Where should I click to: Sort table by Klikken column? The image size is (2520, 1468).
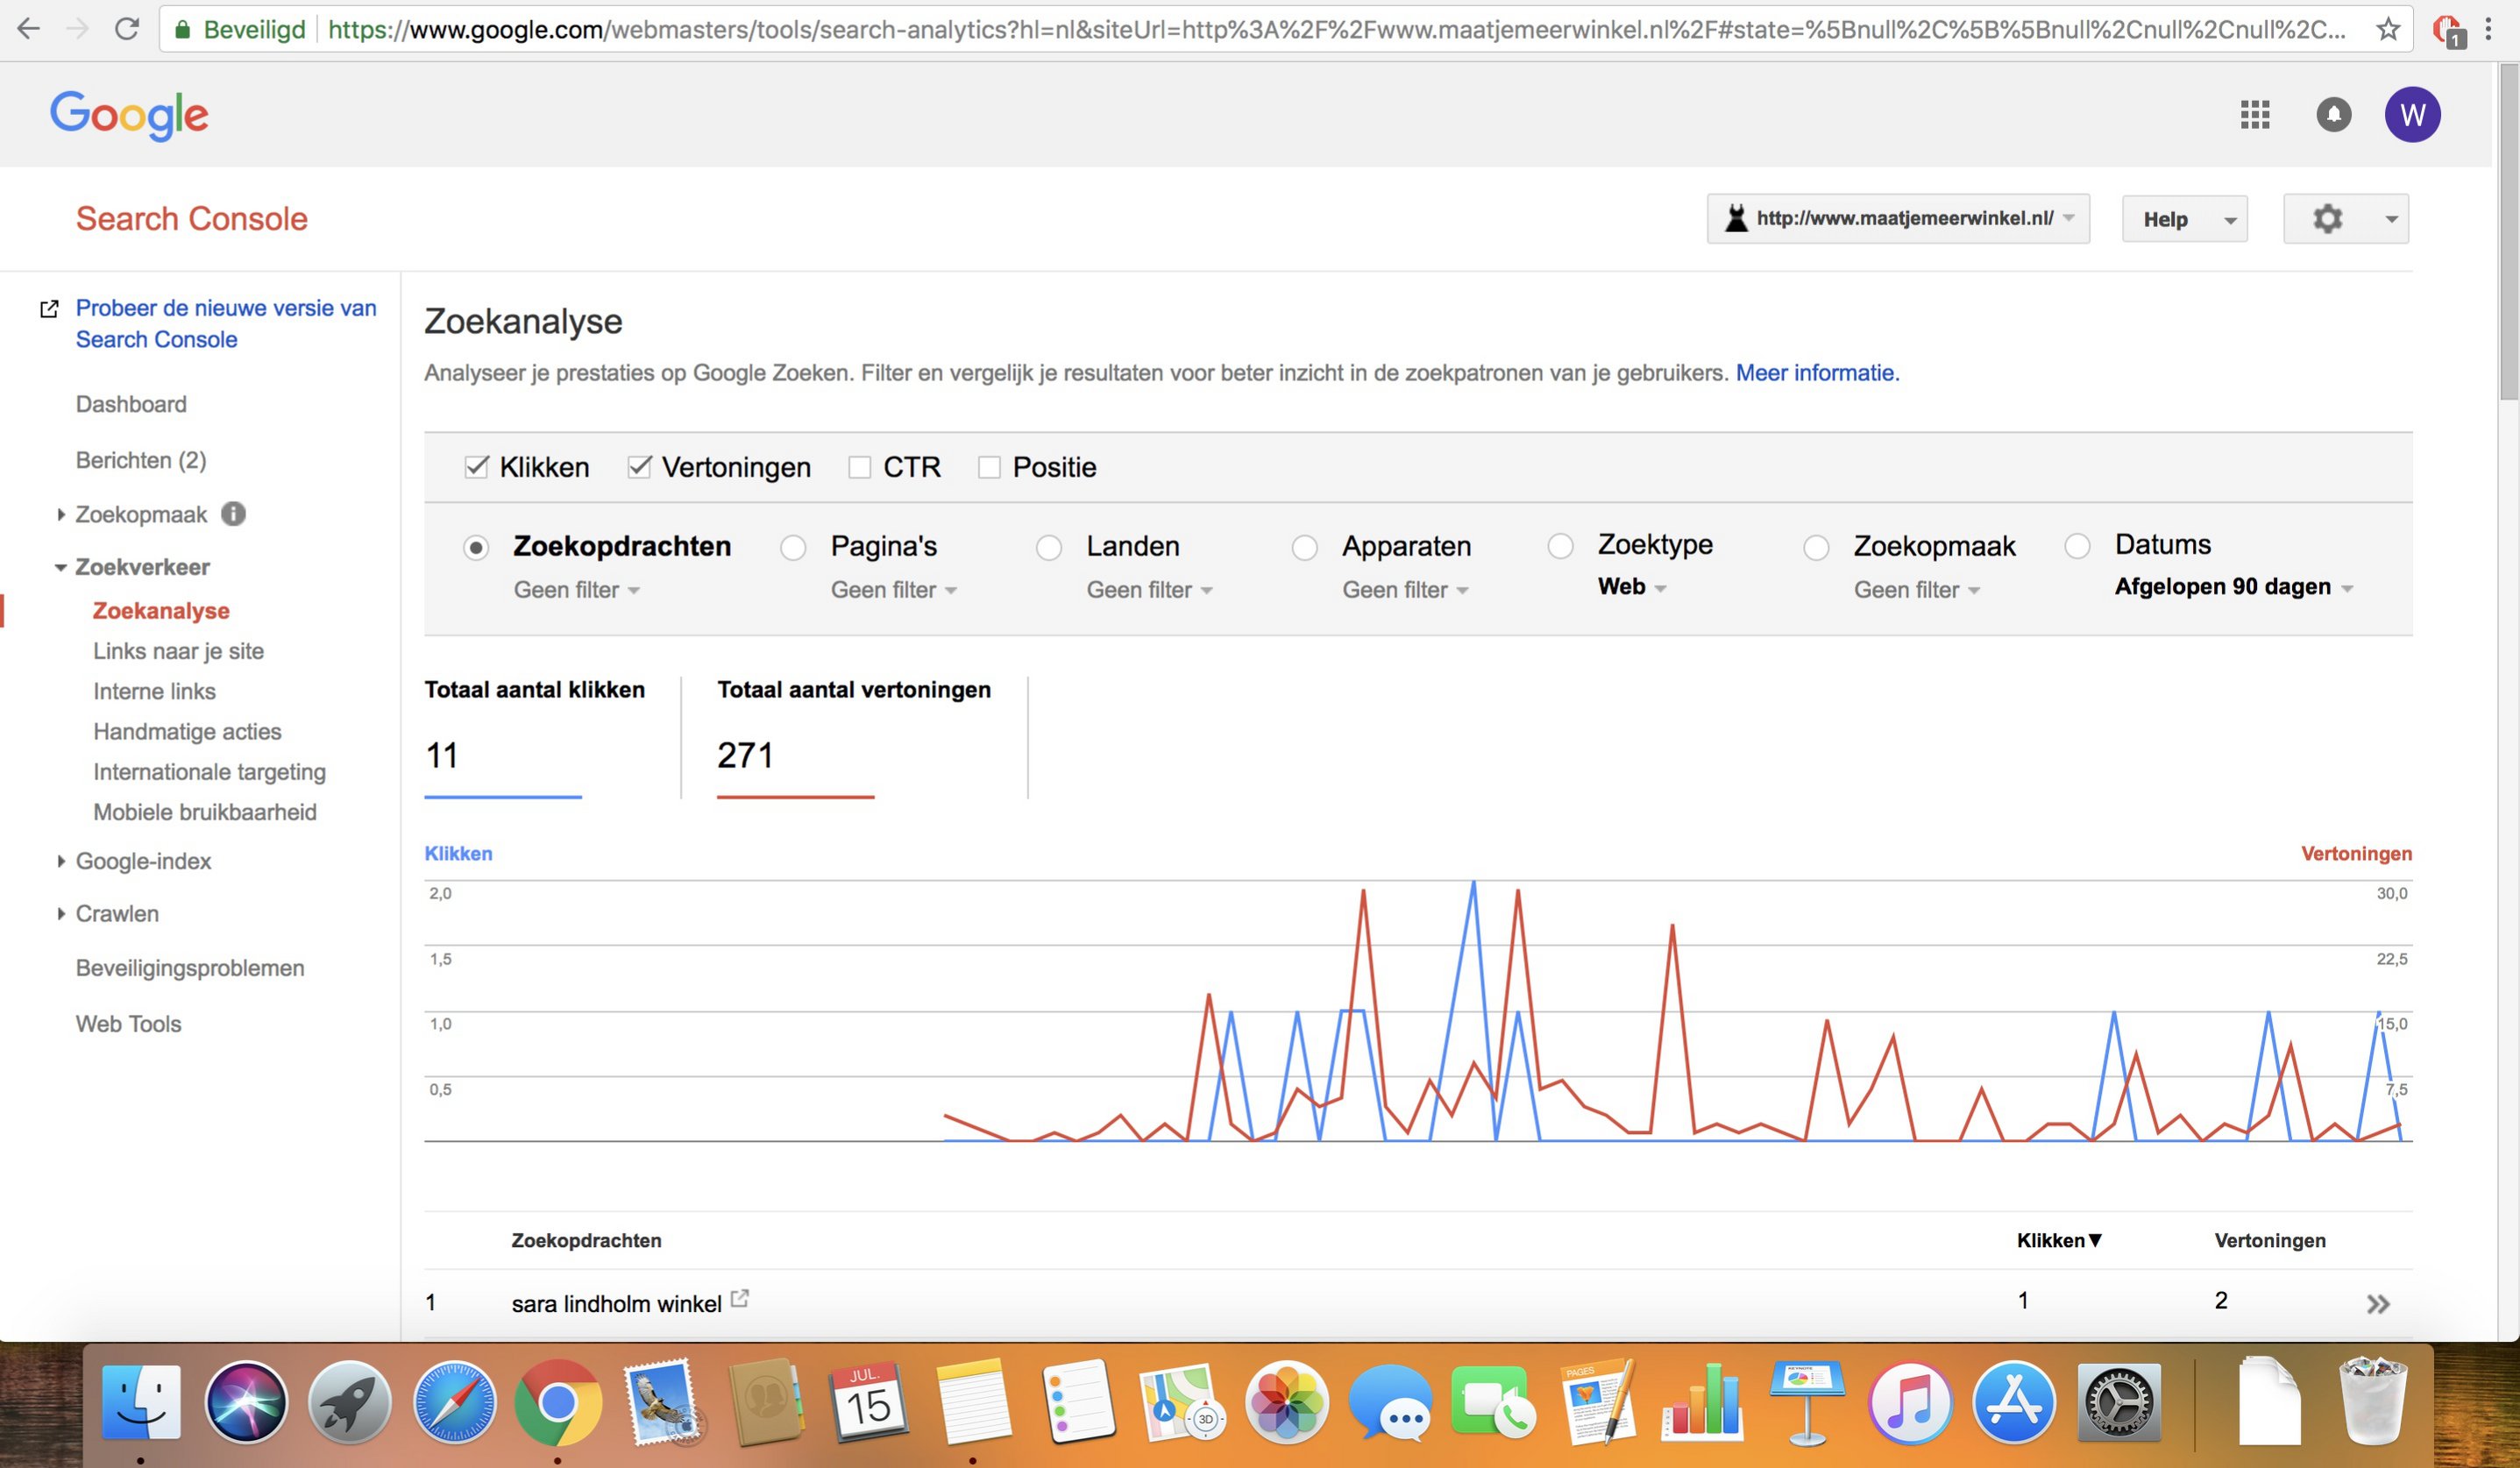(x=2059, y=1240)
